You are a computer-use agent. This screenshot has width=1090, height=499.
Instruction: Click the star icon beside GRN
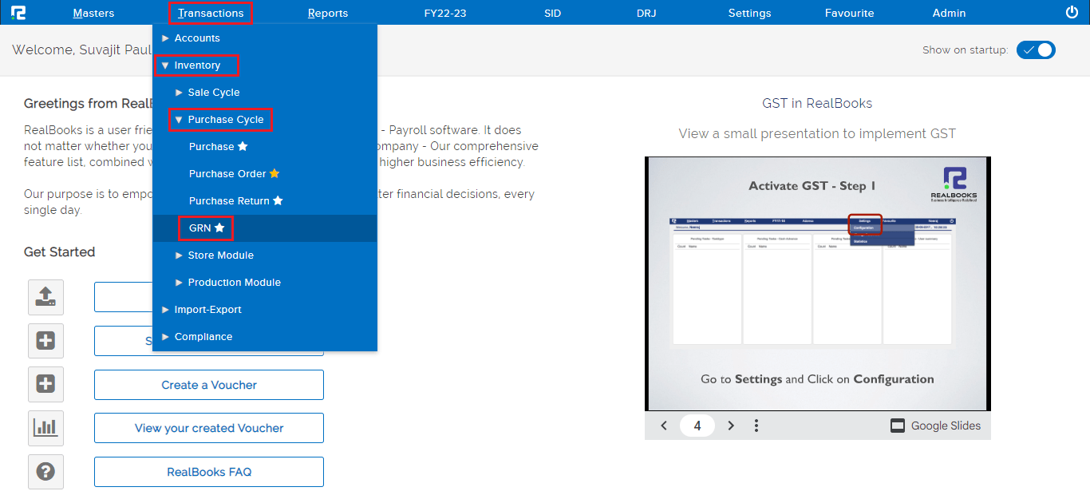click(219, 228)
